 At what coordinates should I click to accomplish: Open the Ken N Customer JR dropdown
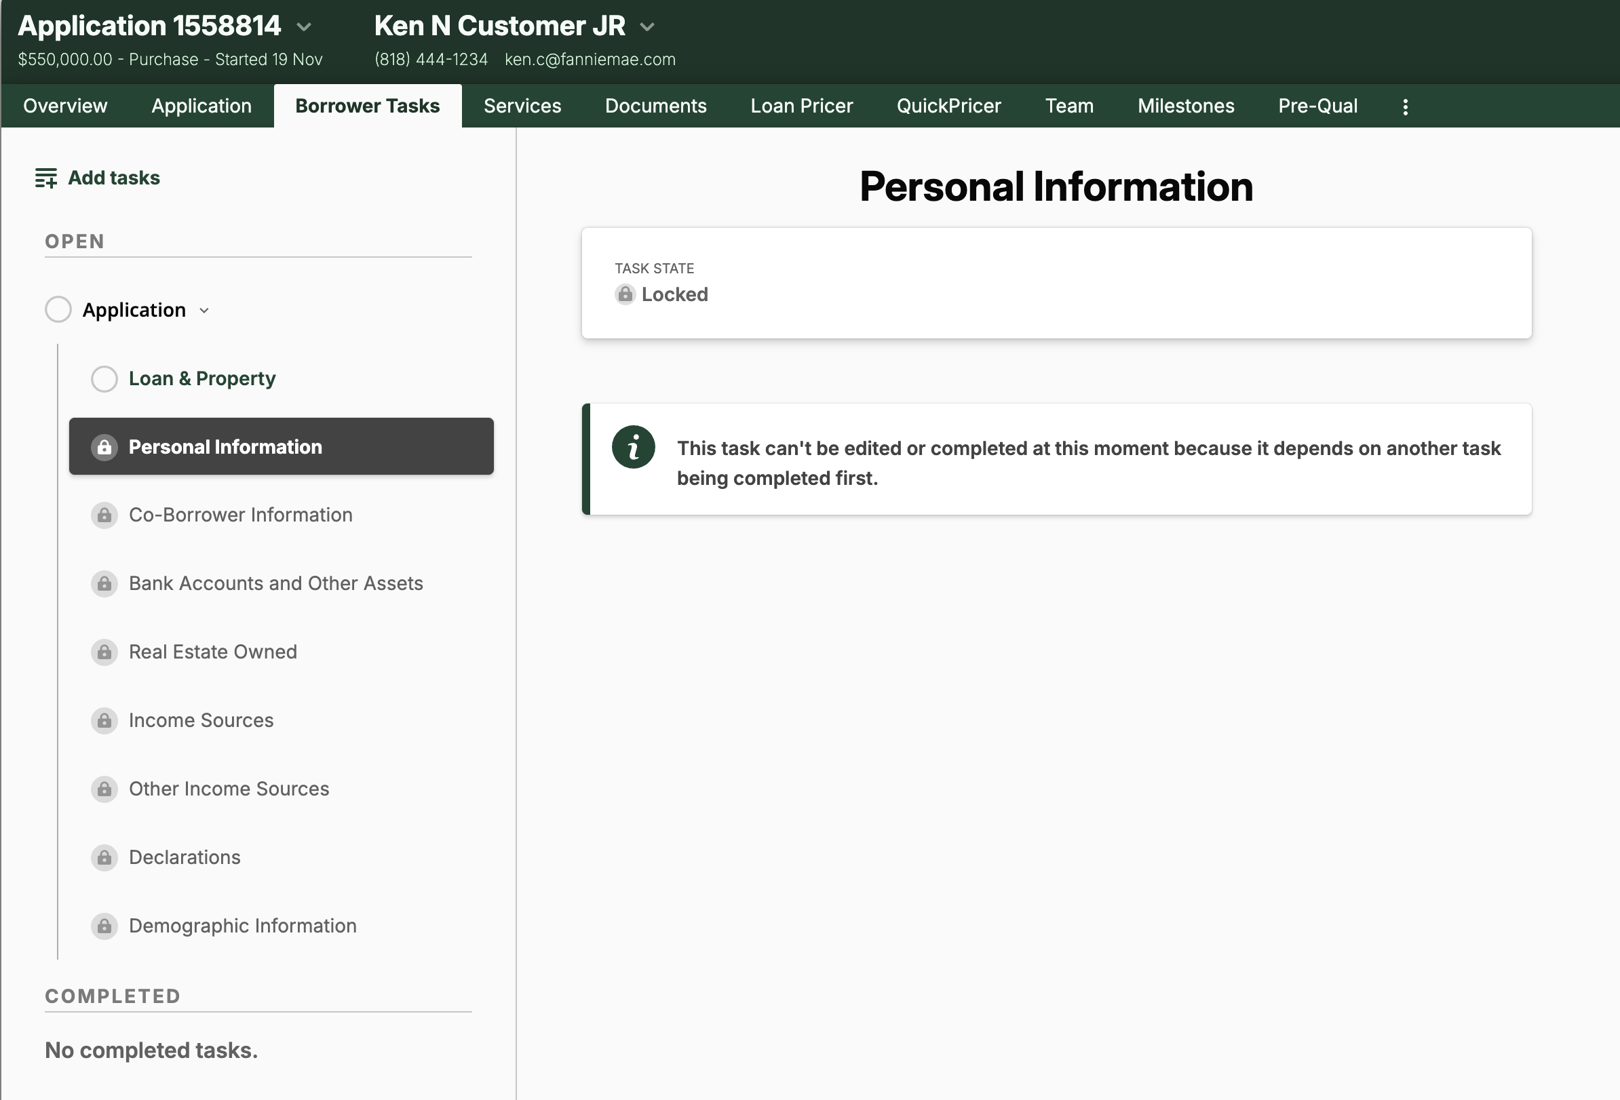pos(647,27)
